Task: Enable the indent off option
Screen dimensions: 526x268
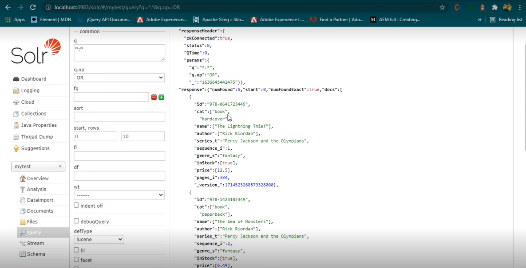Action: [76, 206]
